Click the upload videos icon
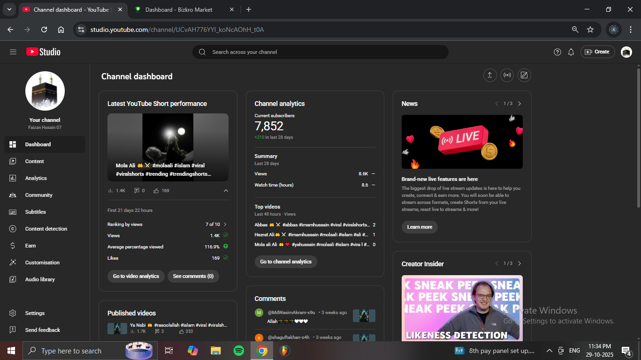This screenshot has width=641, height=360. click(490, 75)
